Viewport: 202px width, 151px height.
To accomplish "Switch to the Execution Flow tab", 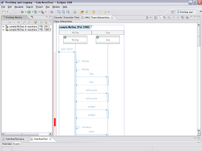I will coord(71,18).
